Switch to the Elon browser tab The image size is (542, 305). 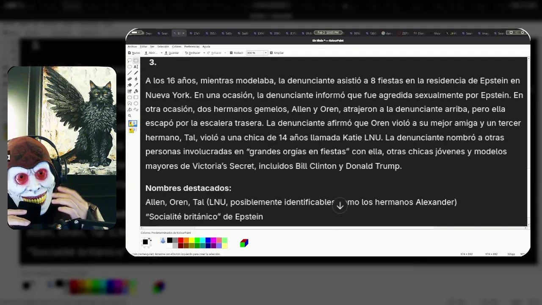pos(418,33)
